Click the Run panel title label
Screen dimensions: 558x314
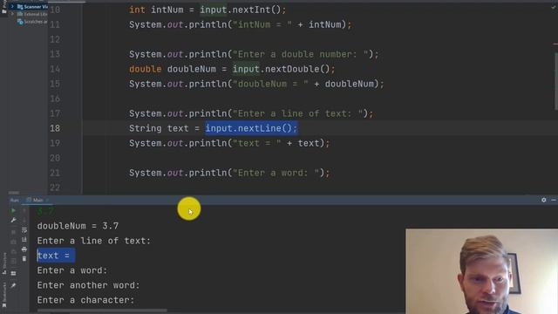14,200
